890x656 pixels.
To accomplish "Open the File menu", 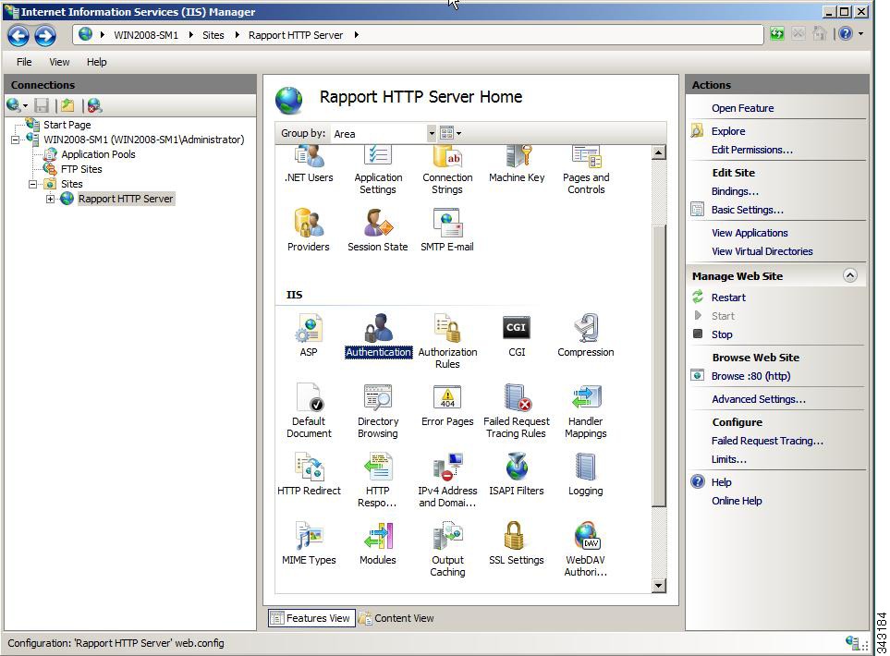I will pos(24,62).
